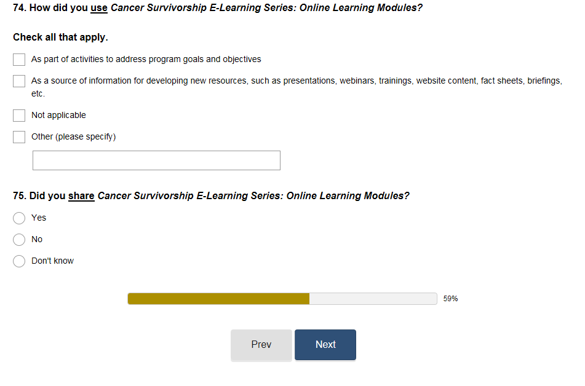Screen dimensions: 585x386
Task: Click the Other specify text field
Action: click(x=156, y=160)
